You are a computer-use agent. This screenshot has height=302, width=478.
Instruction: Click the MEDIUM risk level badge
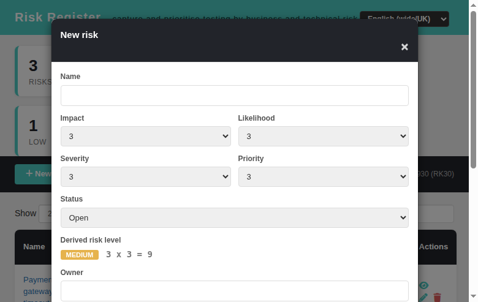[80, 255]
